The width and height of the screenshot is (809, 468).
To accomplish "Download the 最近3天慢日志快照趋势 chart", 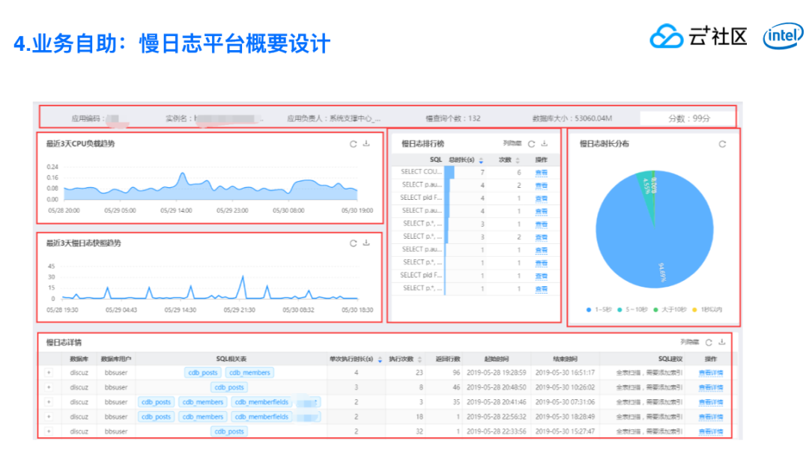I will [366, 243].
